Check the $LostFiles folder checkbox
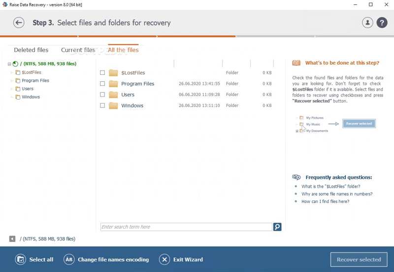Image resolution: width=394 pixels, height=272 pixels. (x=102, y=72)
